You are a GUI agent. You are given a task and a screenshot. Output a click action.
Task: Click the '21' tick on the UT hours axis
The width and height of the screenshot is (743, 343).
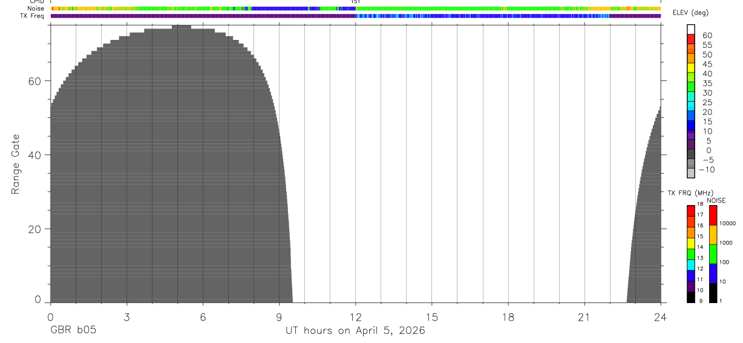point(584,317)
